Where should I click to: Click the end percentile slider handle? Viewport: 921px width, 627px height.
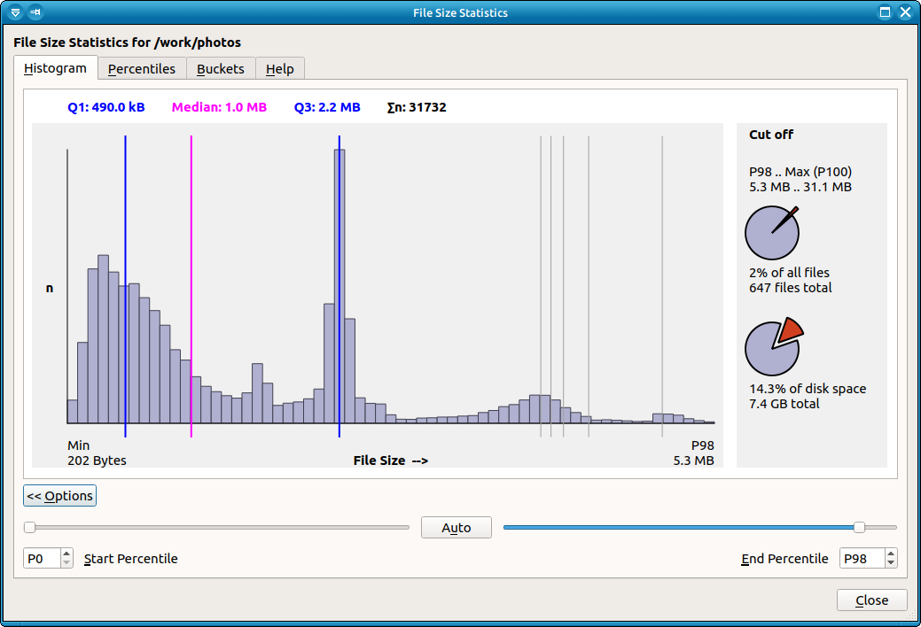pos(859,527)
